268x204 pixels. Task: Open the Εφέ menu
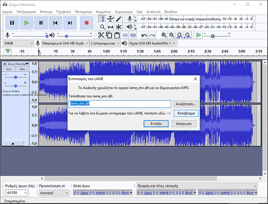click(x=140, y=12)
